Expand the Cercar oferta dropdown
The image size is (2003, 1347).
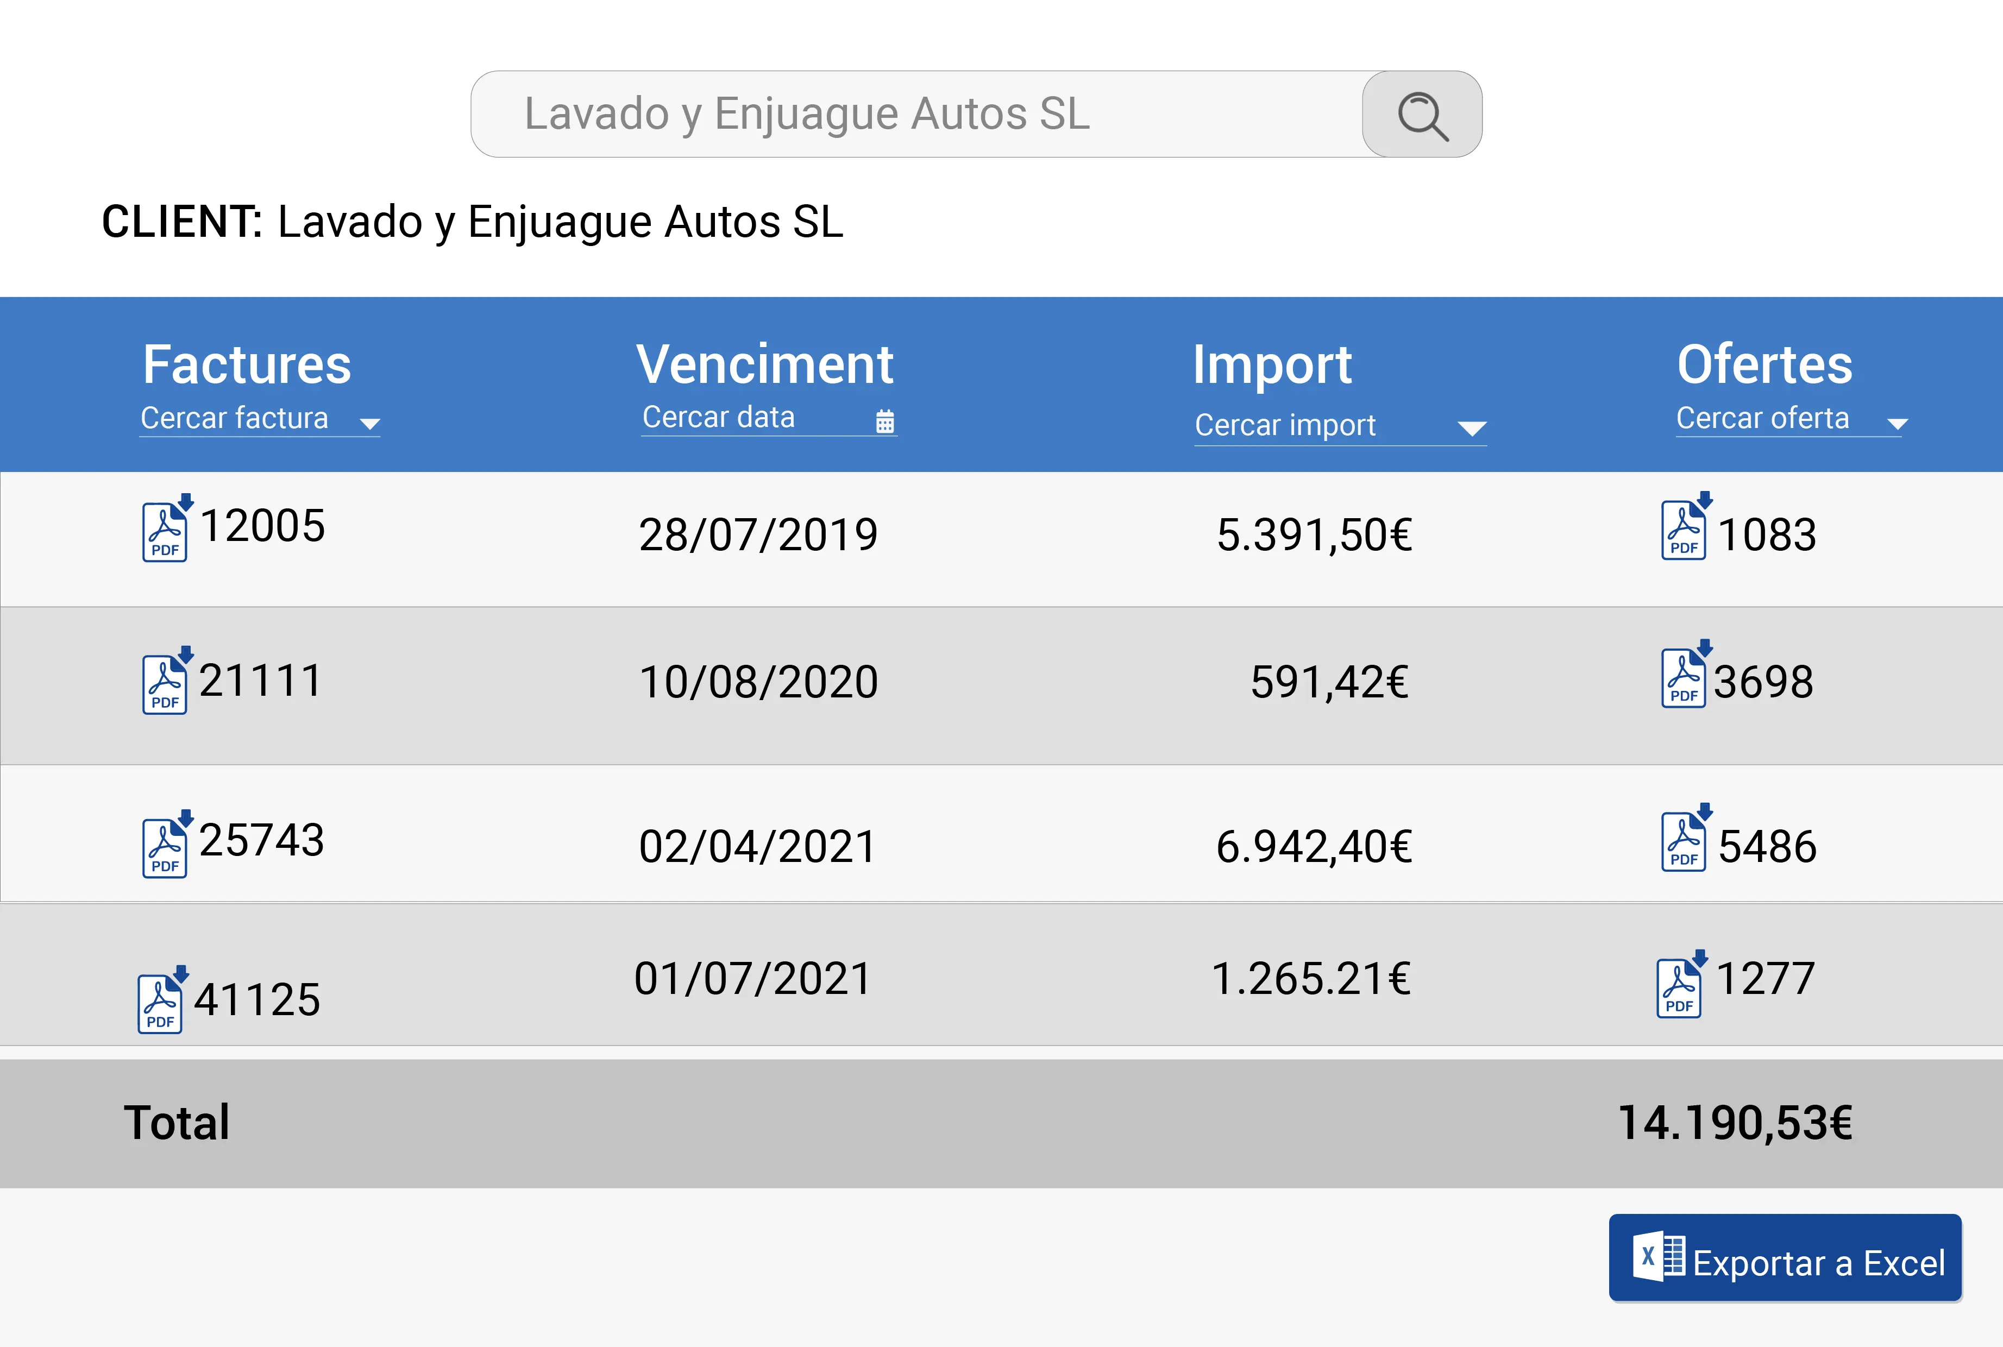pos(1897,424)
